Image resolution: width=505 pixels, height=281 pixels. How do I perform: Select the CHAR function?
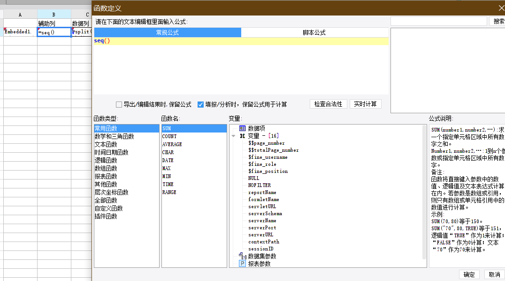(x=194, y=152)
